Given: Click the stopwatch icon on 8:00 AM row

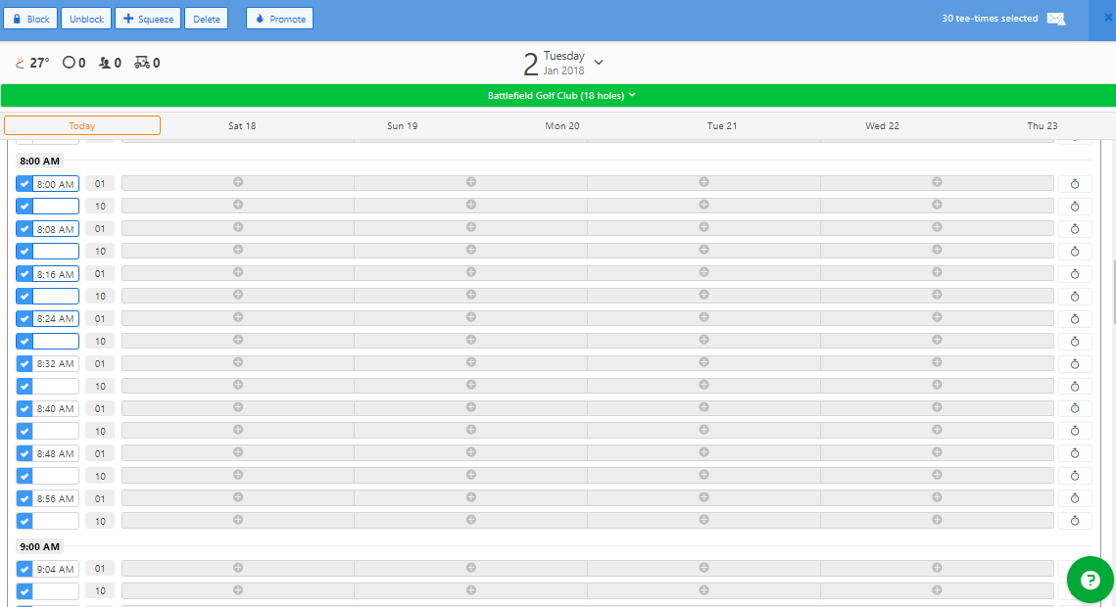Looking at the screenshot, I should pyautogui.click(x=1074, y=184).
